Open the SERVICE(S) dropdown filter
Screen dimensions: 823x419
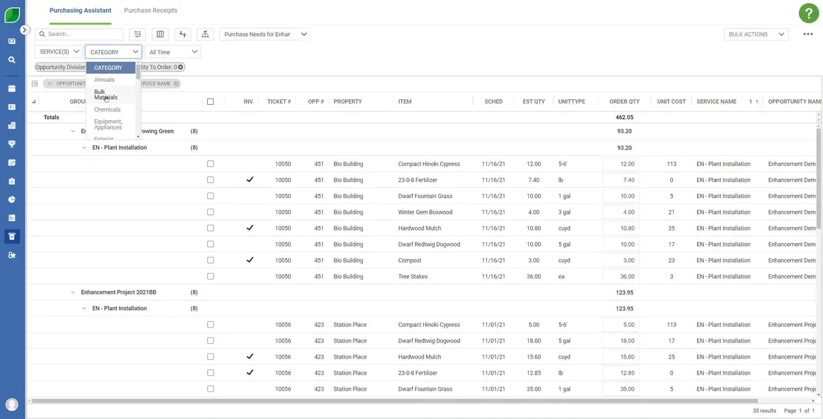59,51
